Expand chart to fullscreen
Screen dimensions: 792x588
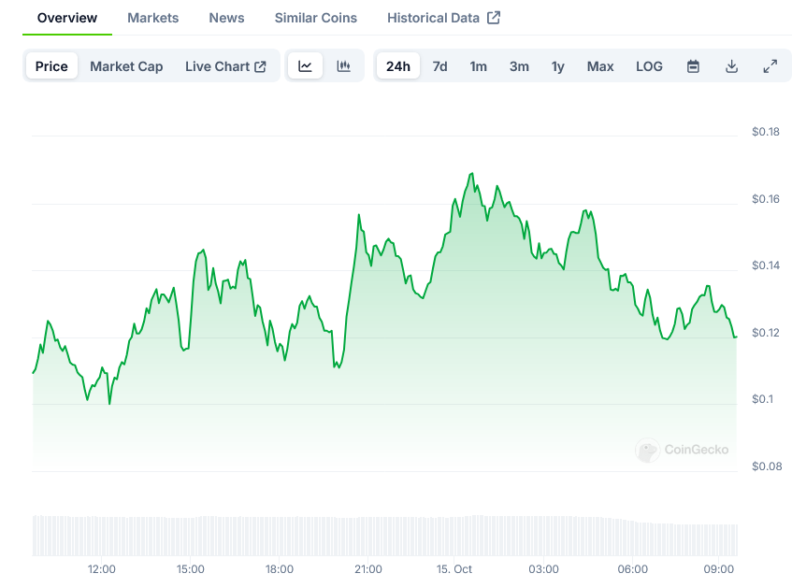click(770, 66)
